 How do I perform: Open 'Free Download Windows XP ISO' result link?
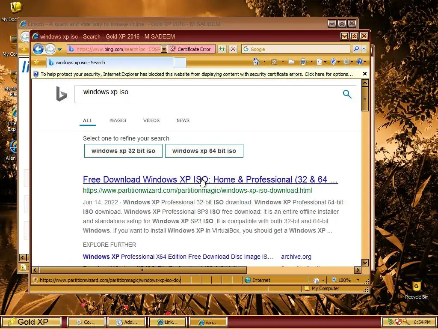(x=210, y=179)
